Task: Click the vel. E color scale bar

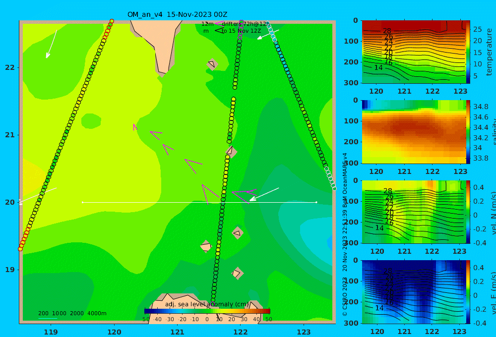Action: point(468,292)
